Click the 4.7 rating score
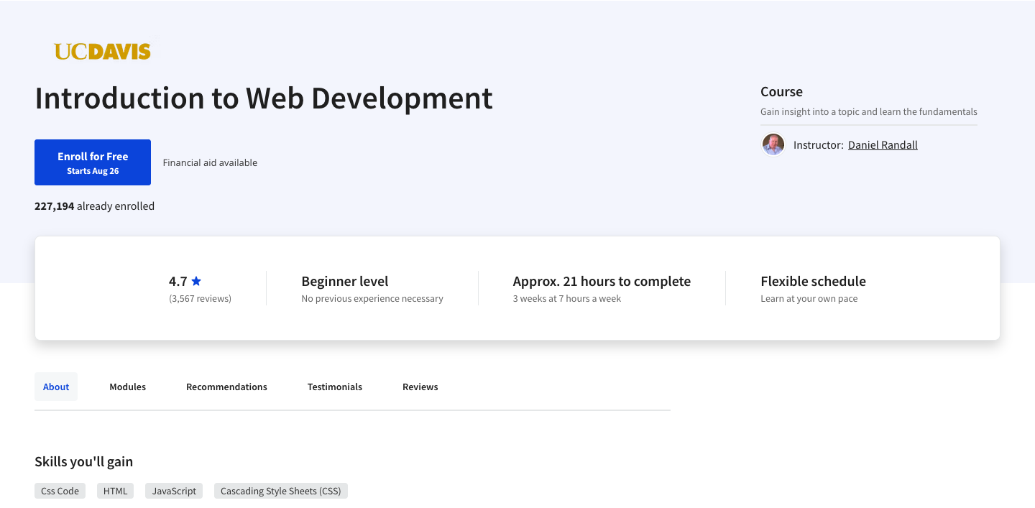The height and width of the screenshot is (508, 1035). click(x=177, y=281)
